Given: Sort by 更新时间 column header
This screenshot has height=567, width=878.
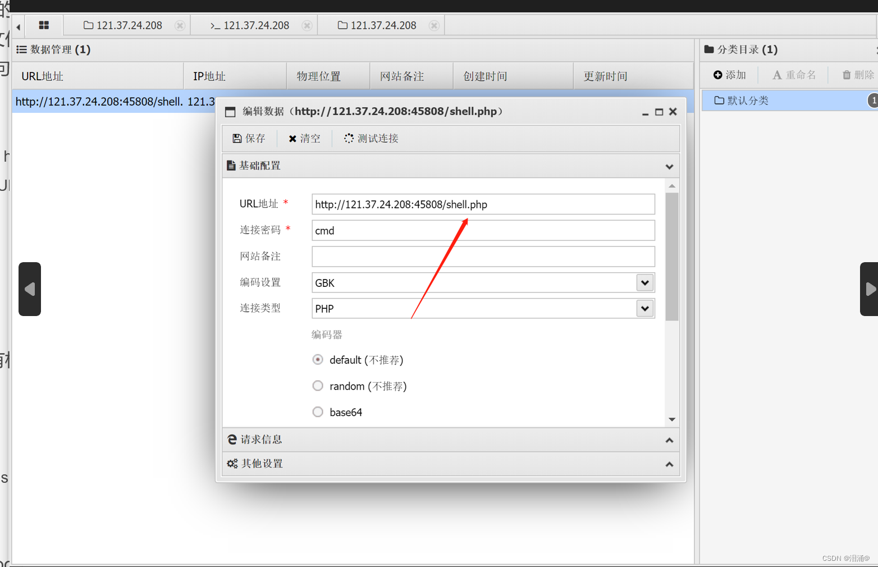Looking at the screenshot, I should click(x=633, y=76).
